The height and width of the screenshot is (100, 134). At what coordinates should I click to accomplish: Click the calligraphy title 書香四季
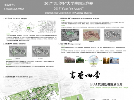pyautogui.click(x=85, y=75)
